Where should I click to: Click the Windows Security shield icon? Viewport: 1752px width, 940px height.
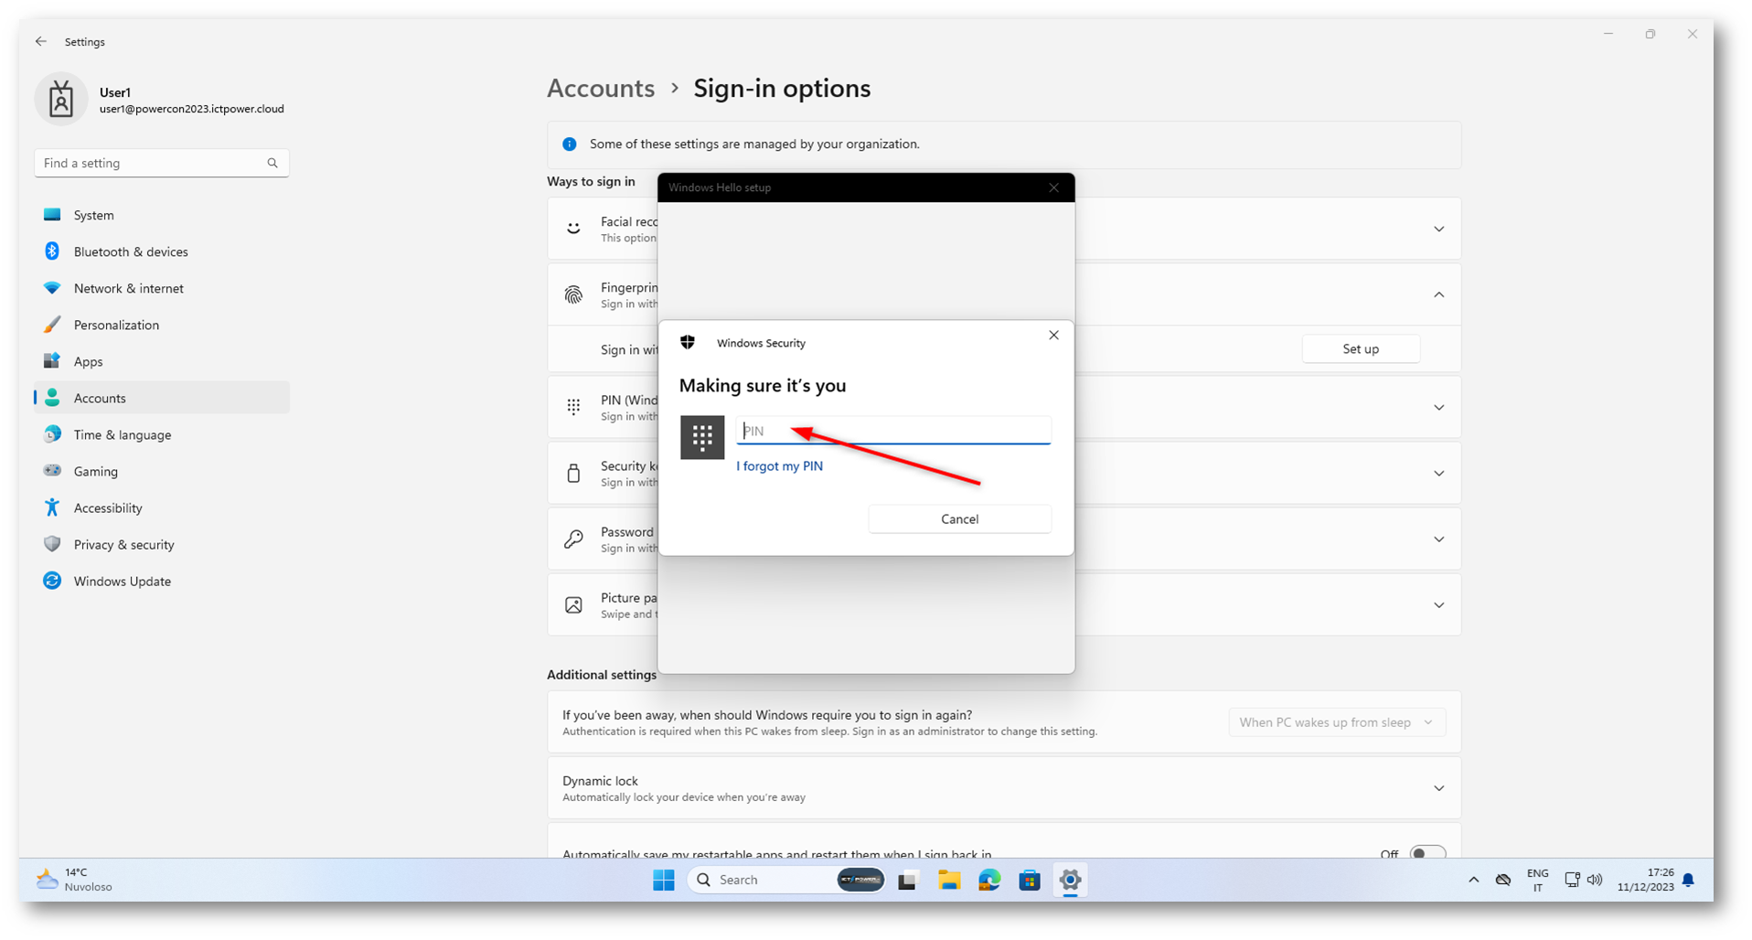click(x=688, y=343)
